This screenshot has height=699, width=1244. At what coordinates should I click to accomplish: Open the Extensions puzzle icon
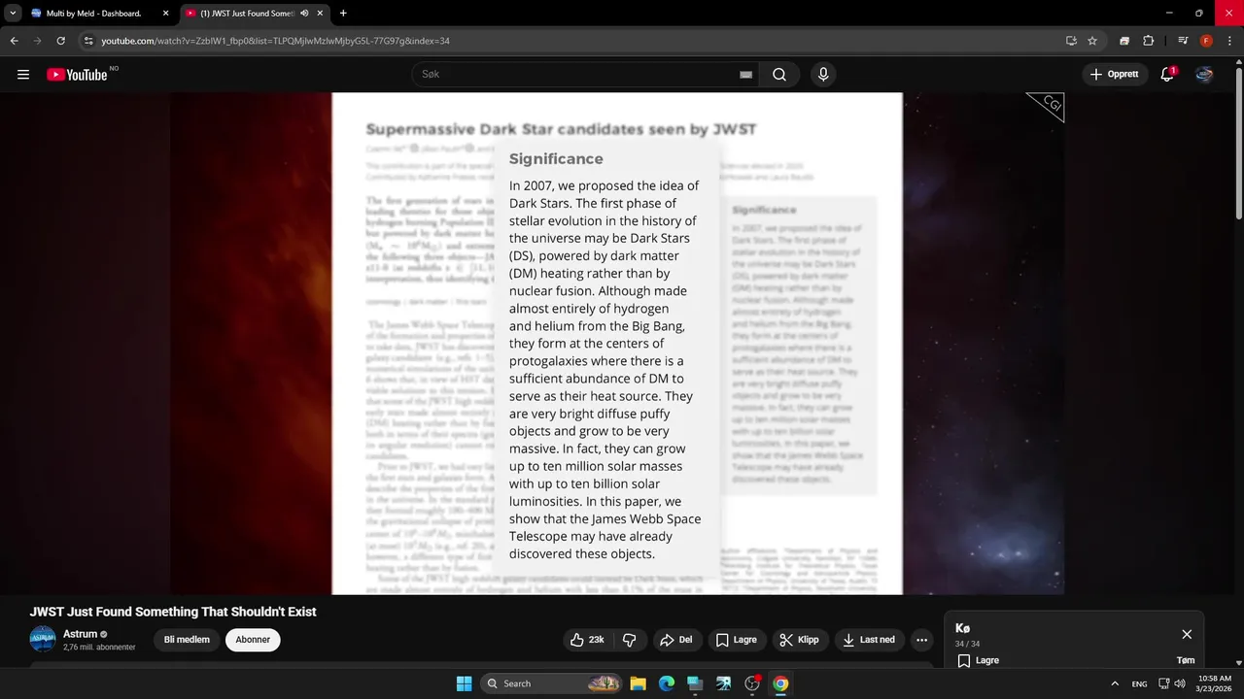click(x=1149, y=41)
